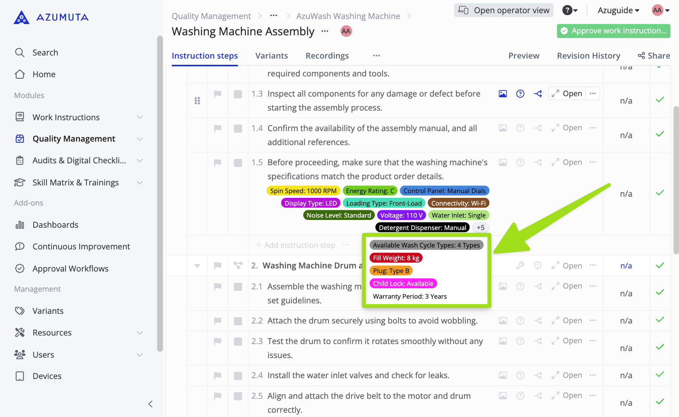Click the help question icon on step 1.3
Image resolution: width=679 pixels, height=417 pixels.
click(520, 93)
